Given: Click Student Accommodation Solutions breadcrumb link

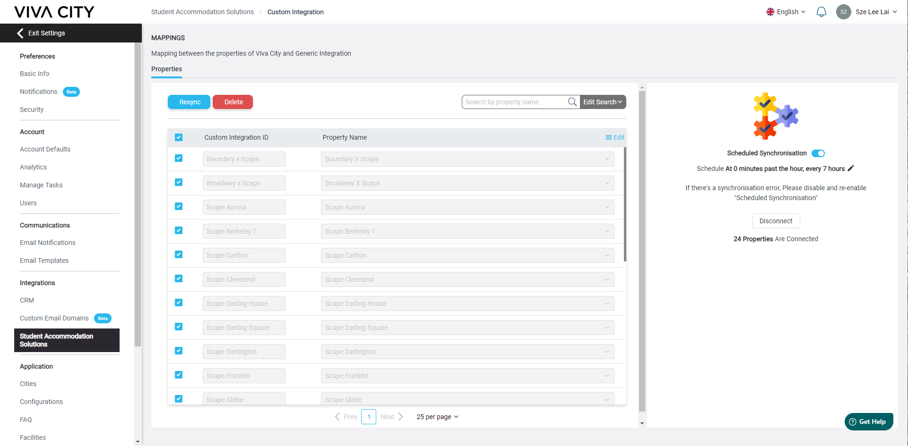Looking at the screenshot, I should pyautogui.click(x=202, y=12).
